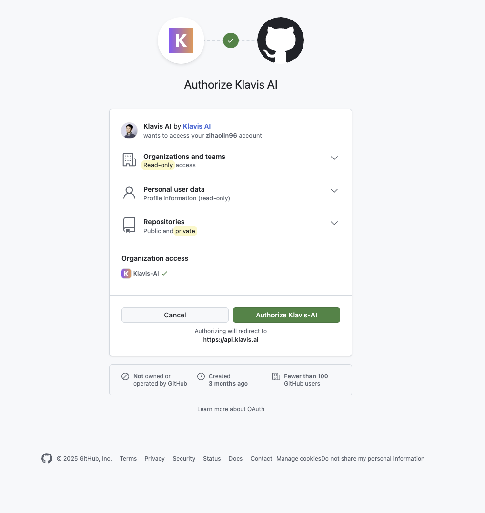Expand the Organizations and teams section

click(x=334, y=158)
